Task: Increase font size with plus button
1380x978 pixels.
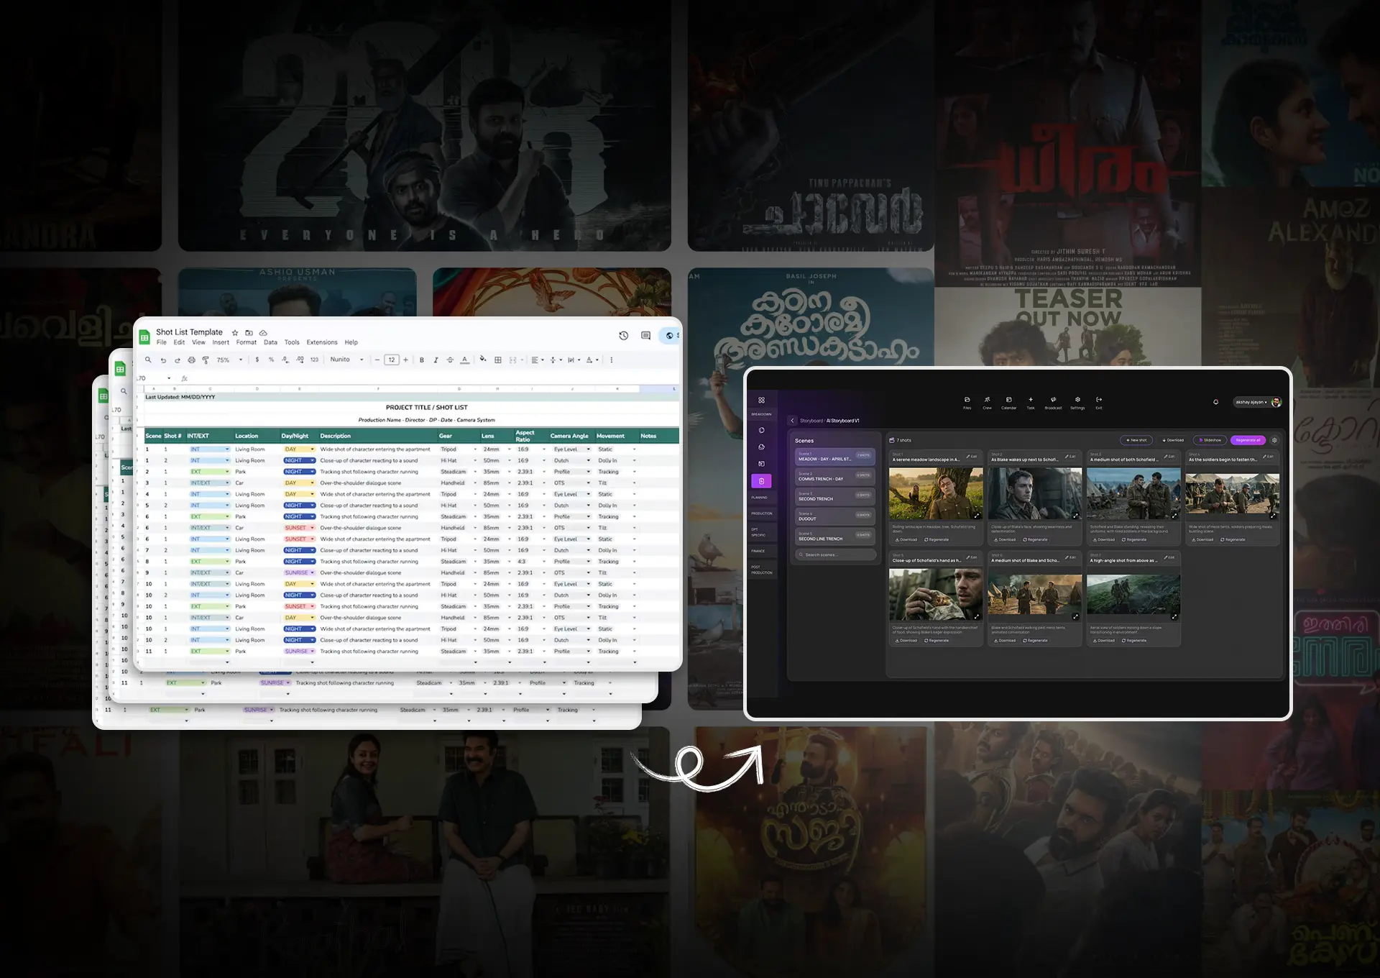Action: [x=405, y=360]
